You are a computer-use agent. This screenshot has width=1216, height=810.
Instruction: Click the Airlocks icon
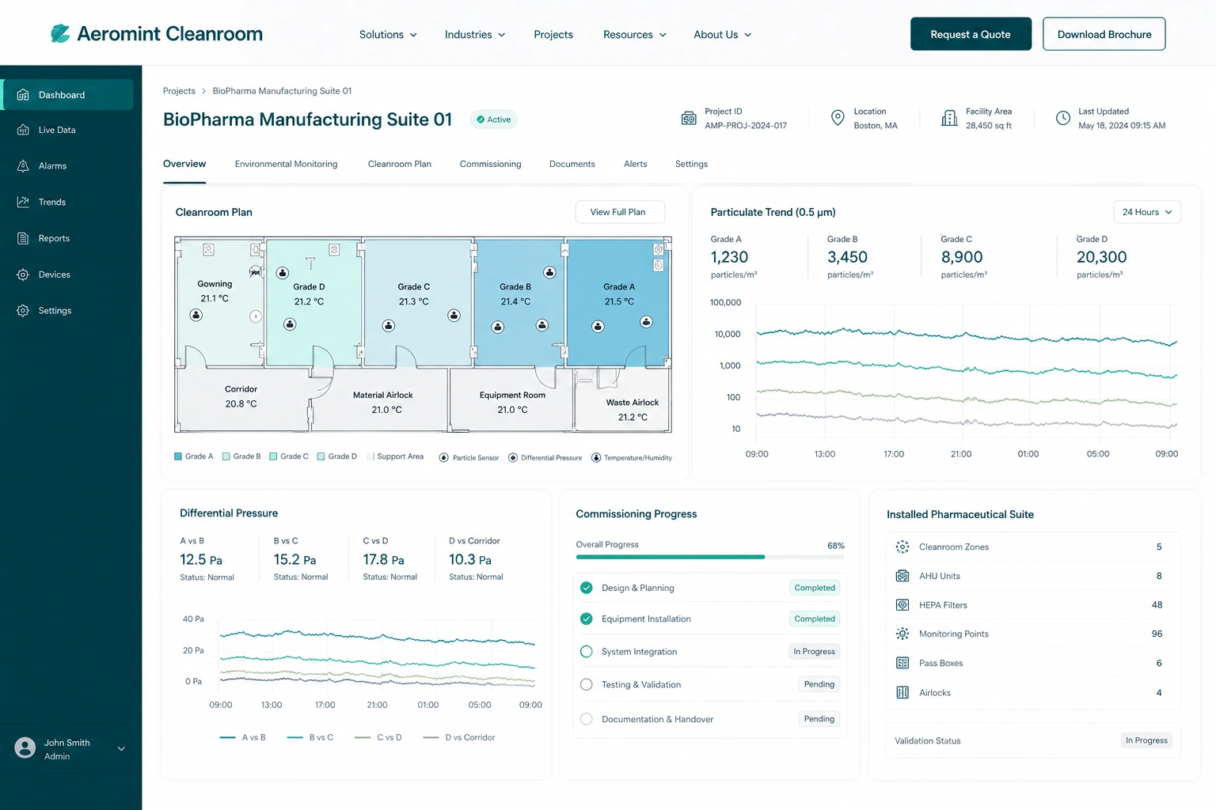tap(902, 693)
